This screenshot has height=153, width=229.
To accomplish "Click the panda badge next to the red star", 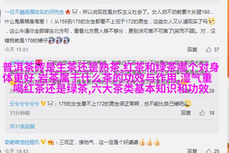I will coord(75,12).
